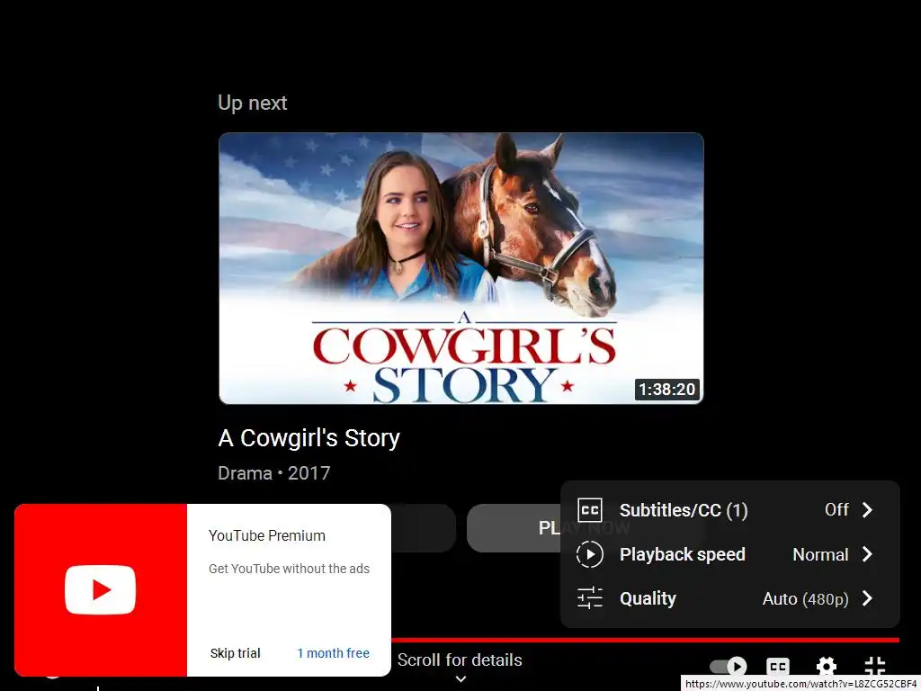
Task: Click the Up next heading
Action: 253,103
